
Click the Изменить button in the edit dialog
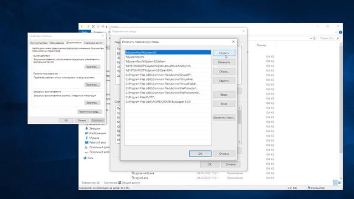[224, 62]
